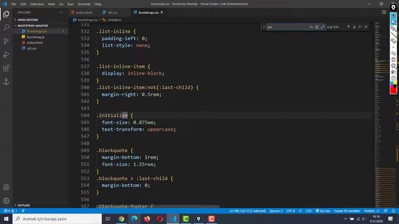
Task: Change encoding via UTF-8 status item
Action: click(291, 211)
